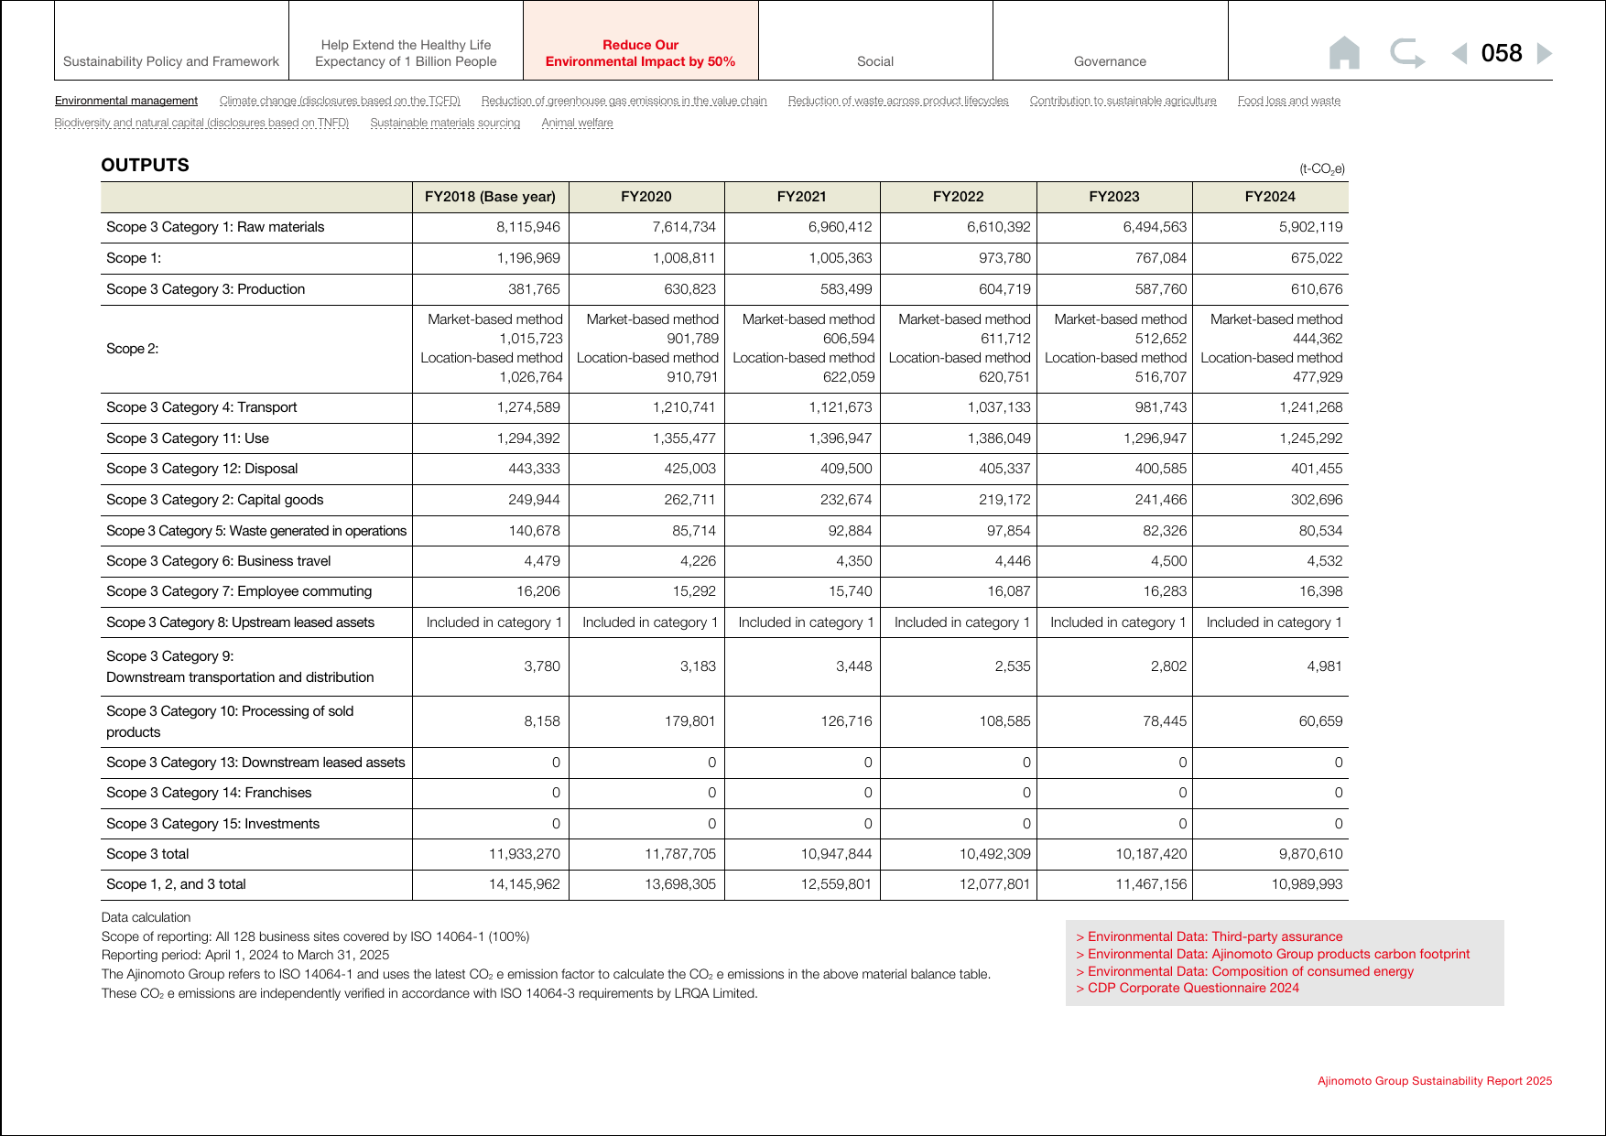
Task: Click Scope 3 total value 11,933,270
Action: click(x=524, y=854)
